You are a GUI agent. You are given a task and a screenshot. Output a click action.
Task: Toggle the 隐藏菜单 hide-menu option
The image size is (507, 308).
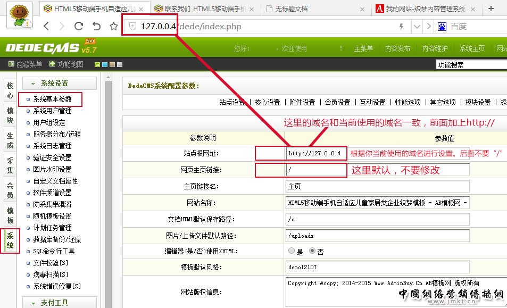tap(25, 64)
